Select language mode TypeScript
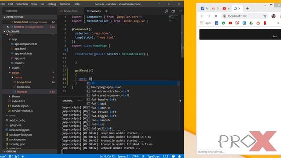Image resolution: width=281 pixels, height=158 pixels. [x=153, y=156]
